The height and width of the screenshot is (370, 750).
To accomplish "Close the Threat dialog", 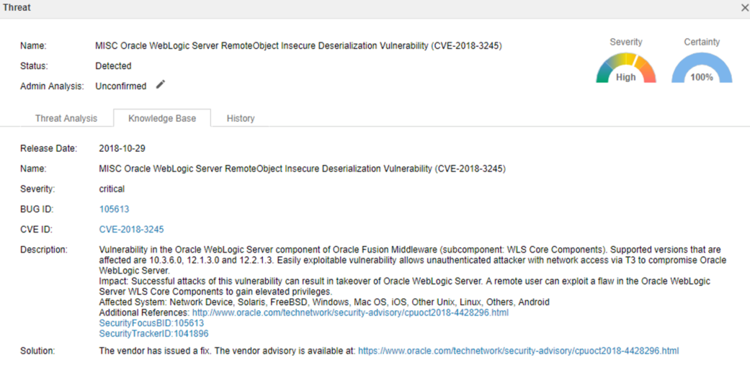I will tap(745, 8).
